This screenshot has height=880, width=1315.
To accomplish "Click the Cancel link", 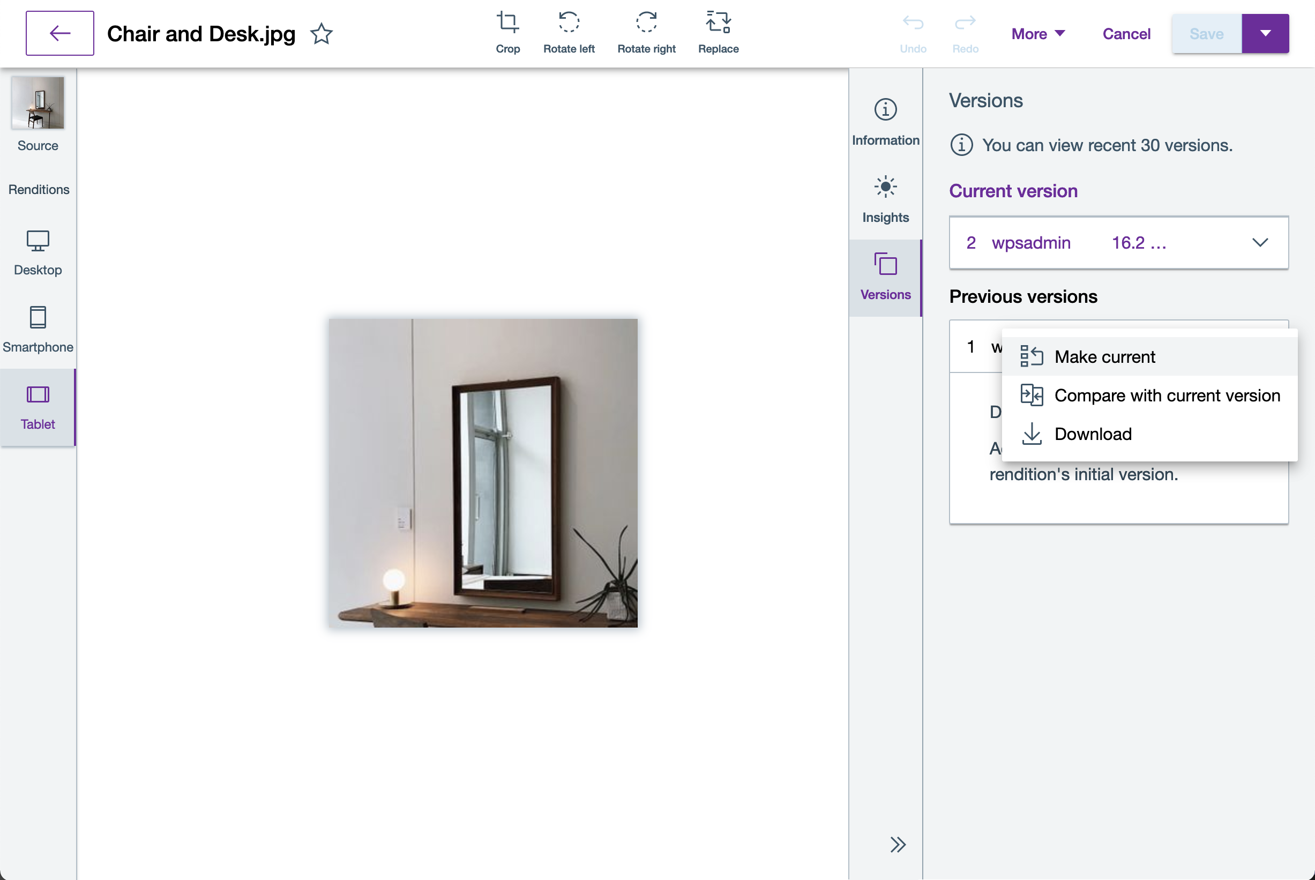I will click(1126, 34).
